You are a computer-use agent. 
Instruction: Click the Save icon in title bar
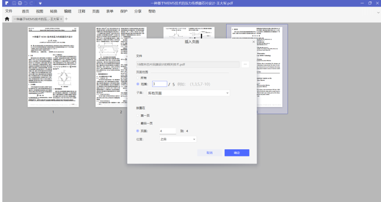pos(14,3)
